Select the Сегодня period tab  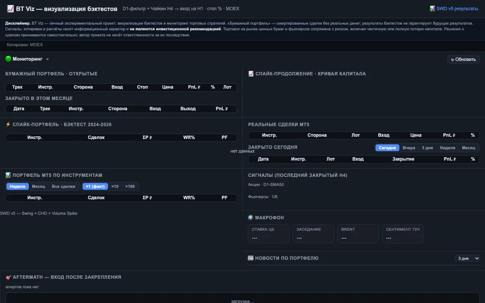pos(387,148)
